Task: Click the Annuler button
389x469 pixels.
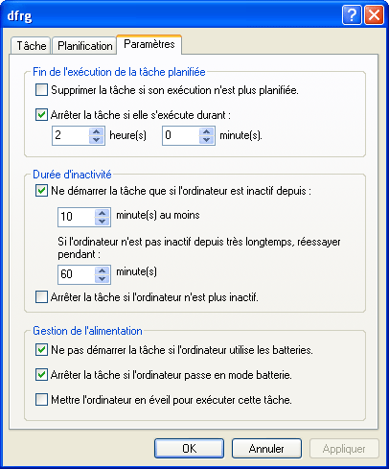Action: [x=266, y=449]
